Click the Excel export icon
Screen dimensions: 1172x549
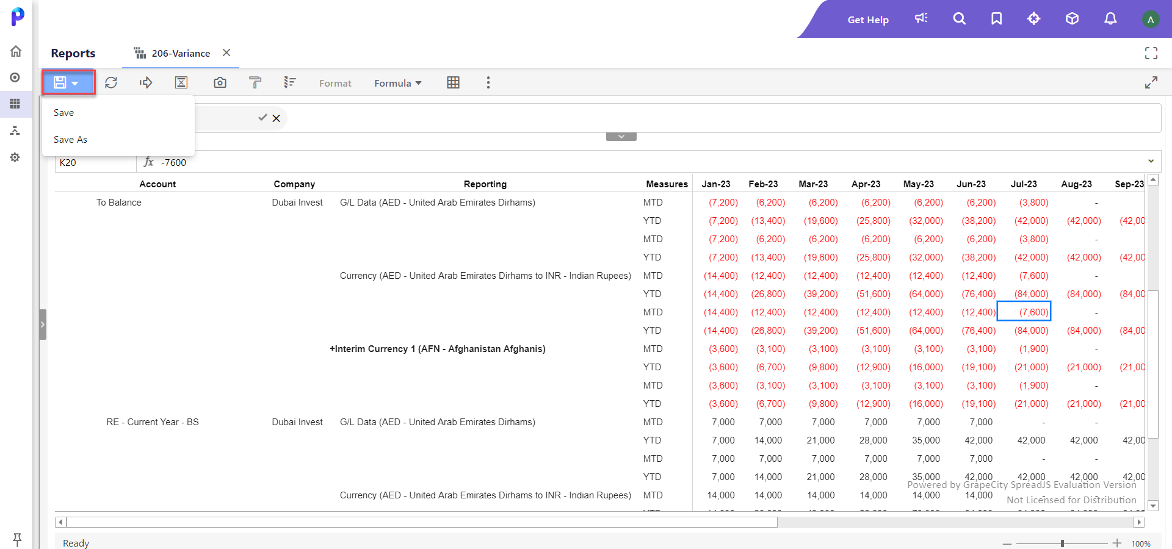[x=181, y=82]
